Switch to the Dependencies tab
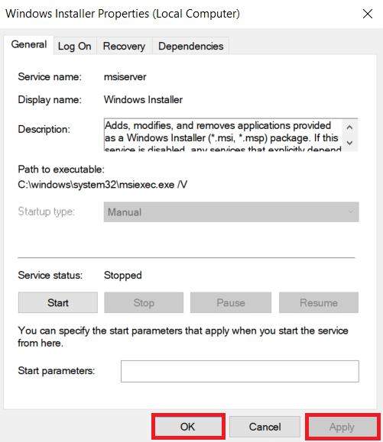This screenshot has width=383, height=442. [191, 46]
